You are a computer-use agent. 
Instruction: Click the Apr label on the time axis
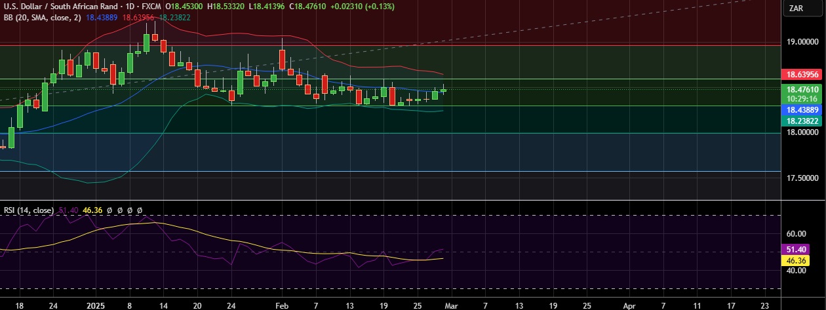pyautogui.click(x=629, y=305)
